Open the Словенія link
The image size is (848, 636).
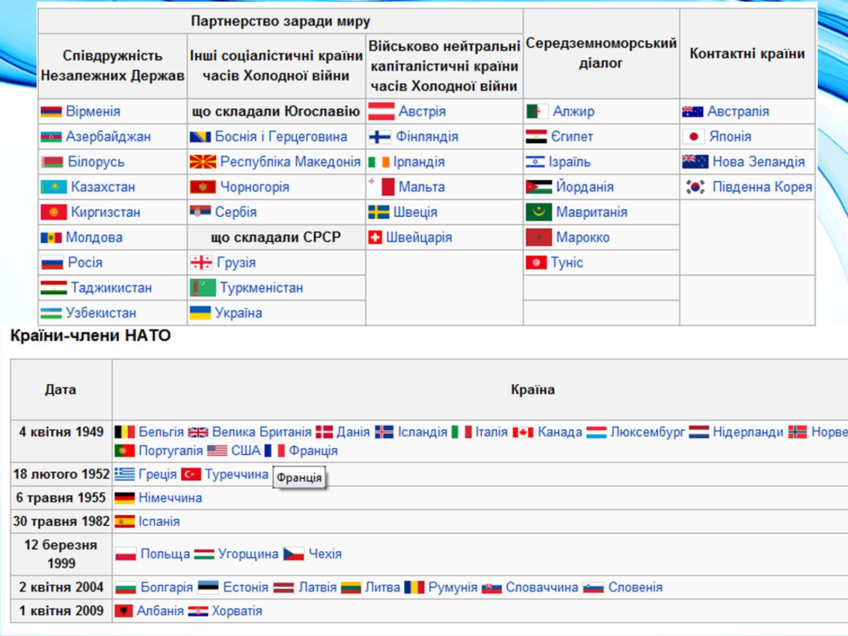635,587
